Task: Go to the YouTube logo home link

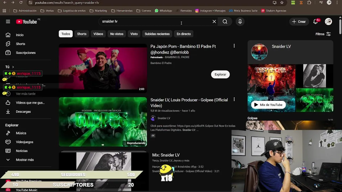Action: click(x=26, y=22)
